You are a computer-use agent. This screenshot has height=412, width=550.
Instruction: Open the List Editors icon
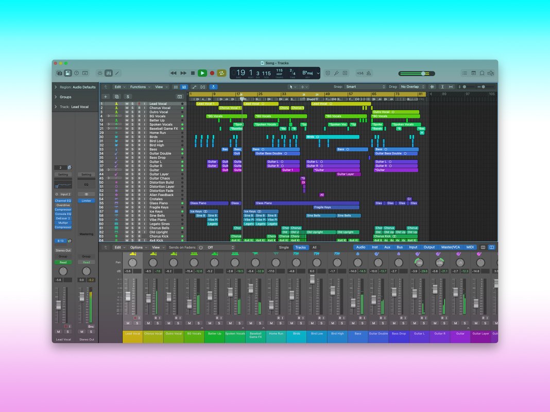pos(465,73)
